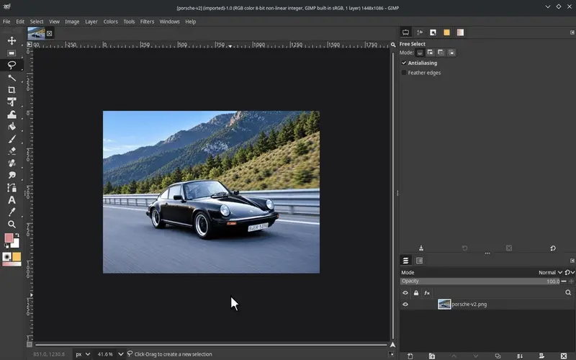The height and width of the screenshot is (360, 576).
Task: Click the eye column header in Layers
Action: point(405,293)
